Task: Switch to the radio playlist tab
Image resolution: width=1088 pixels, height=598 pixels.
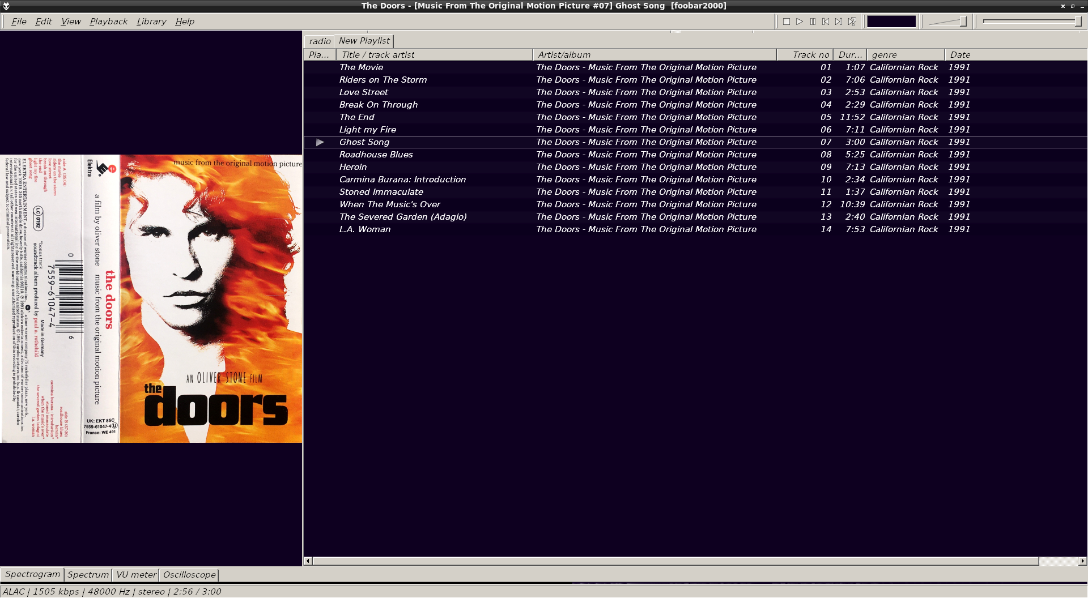Action: pos(320,41)
